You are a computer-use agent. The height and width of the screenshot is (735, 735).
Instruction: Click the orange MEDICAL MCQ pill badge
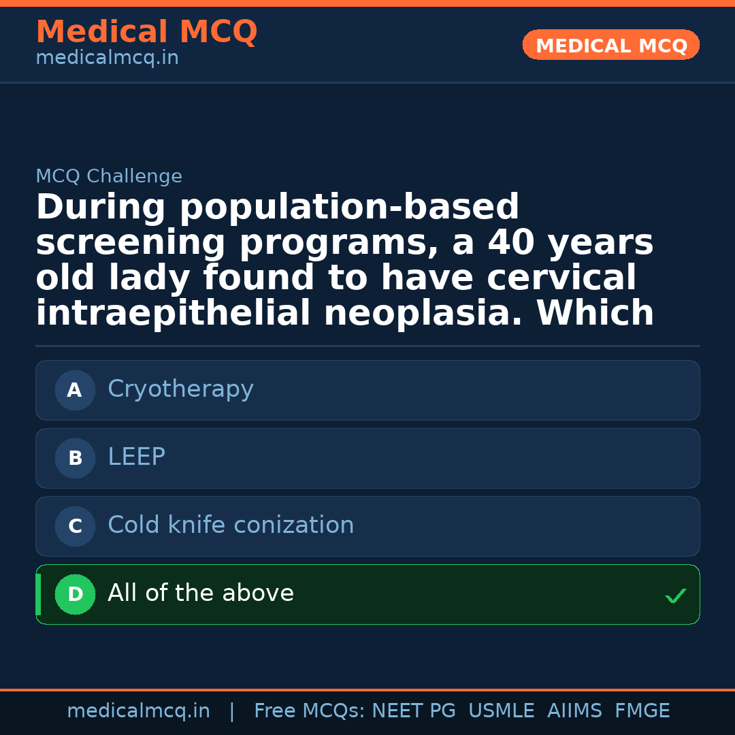click(x=610, y=45)
